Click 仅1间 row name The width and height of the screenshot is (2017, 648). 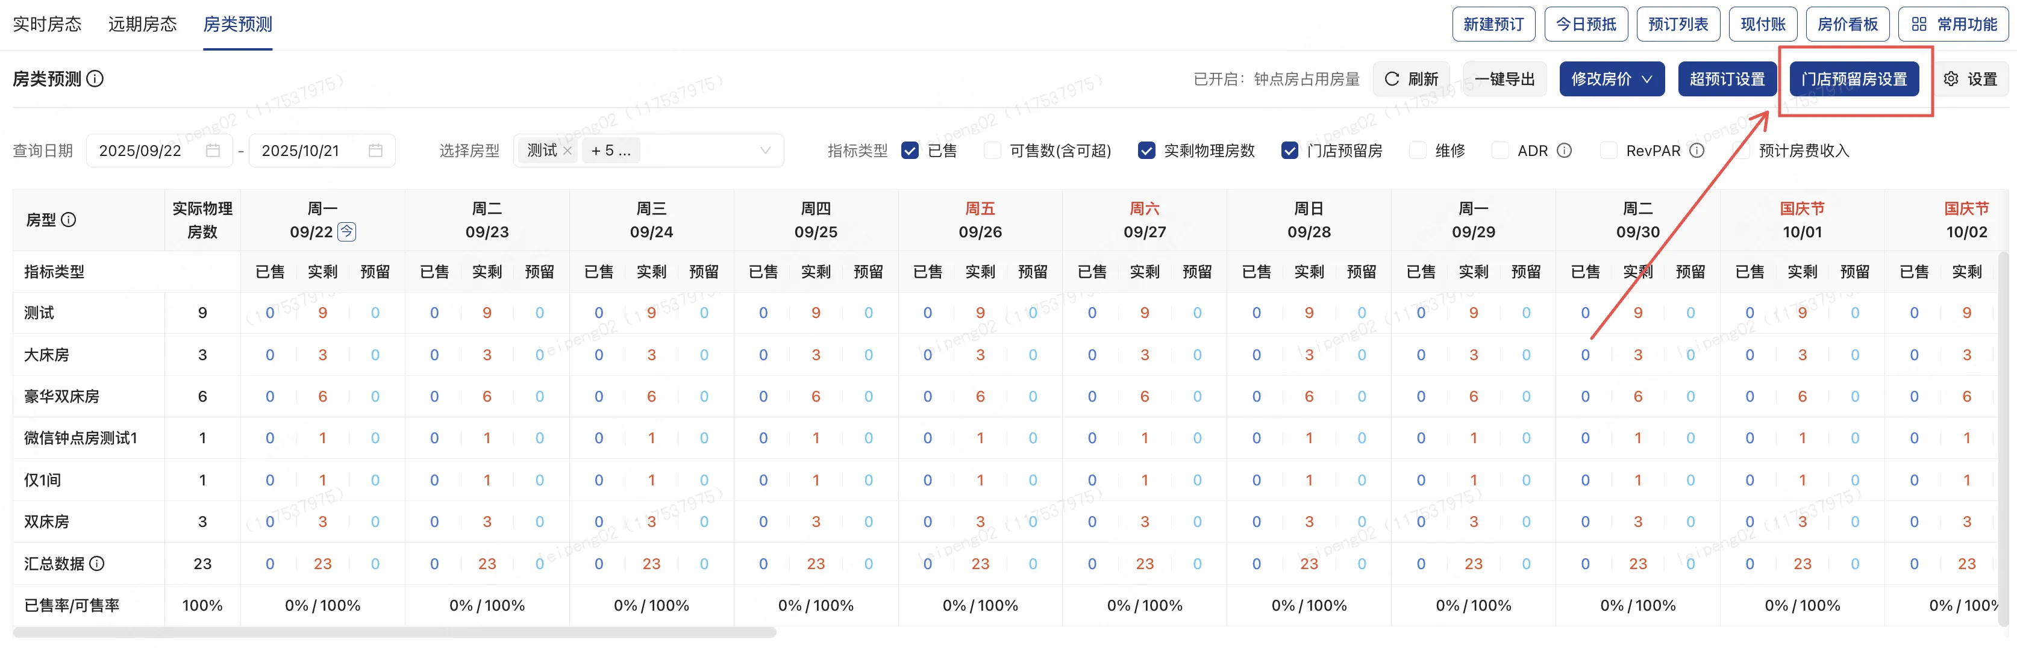click(x=42, y=480)
